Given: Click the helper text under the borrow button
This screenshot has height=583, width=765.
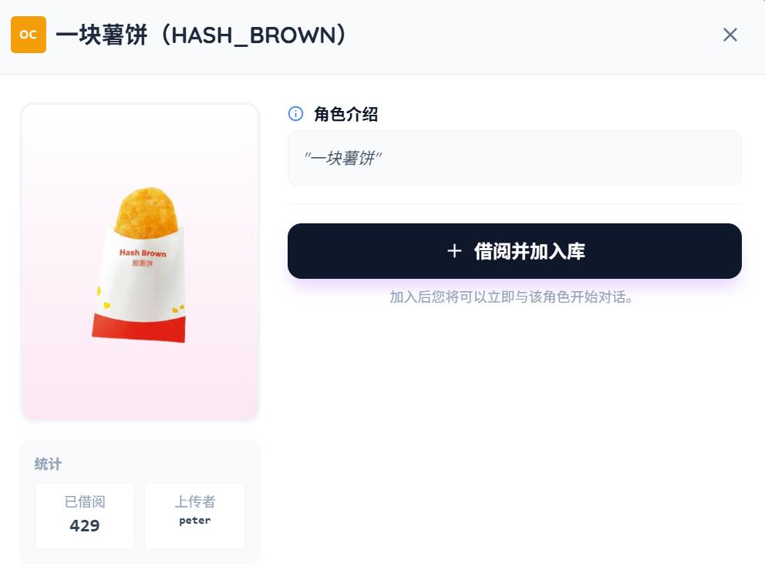Looking at the screenshot, I should tap(511, 297).
